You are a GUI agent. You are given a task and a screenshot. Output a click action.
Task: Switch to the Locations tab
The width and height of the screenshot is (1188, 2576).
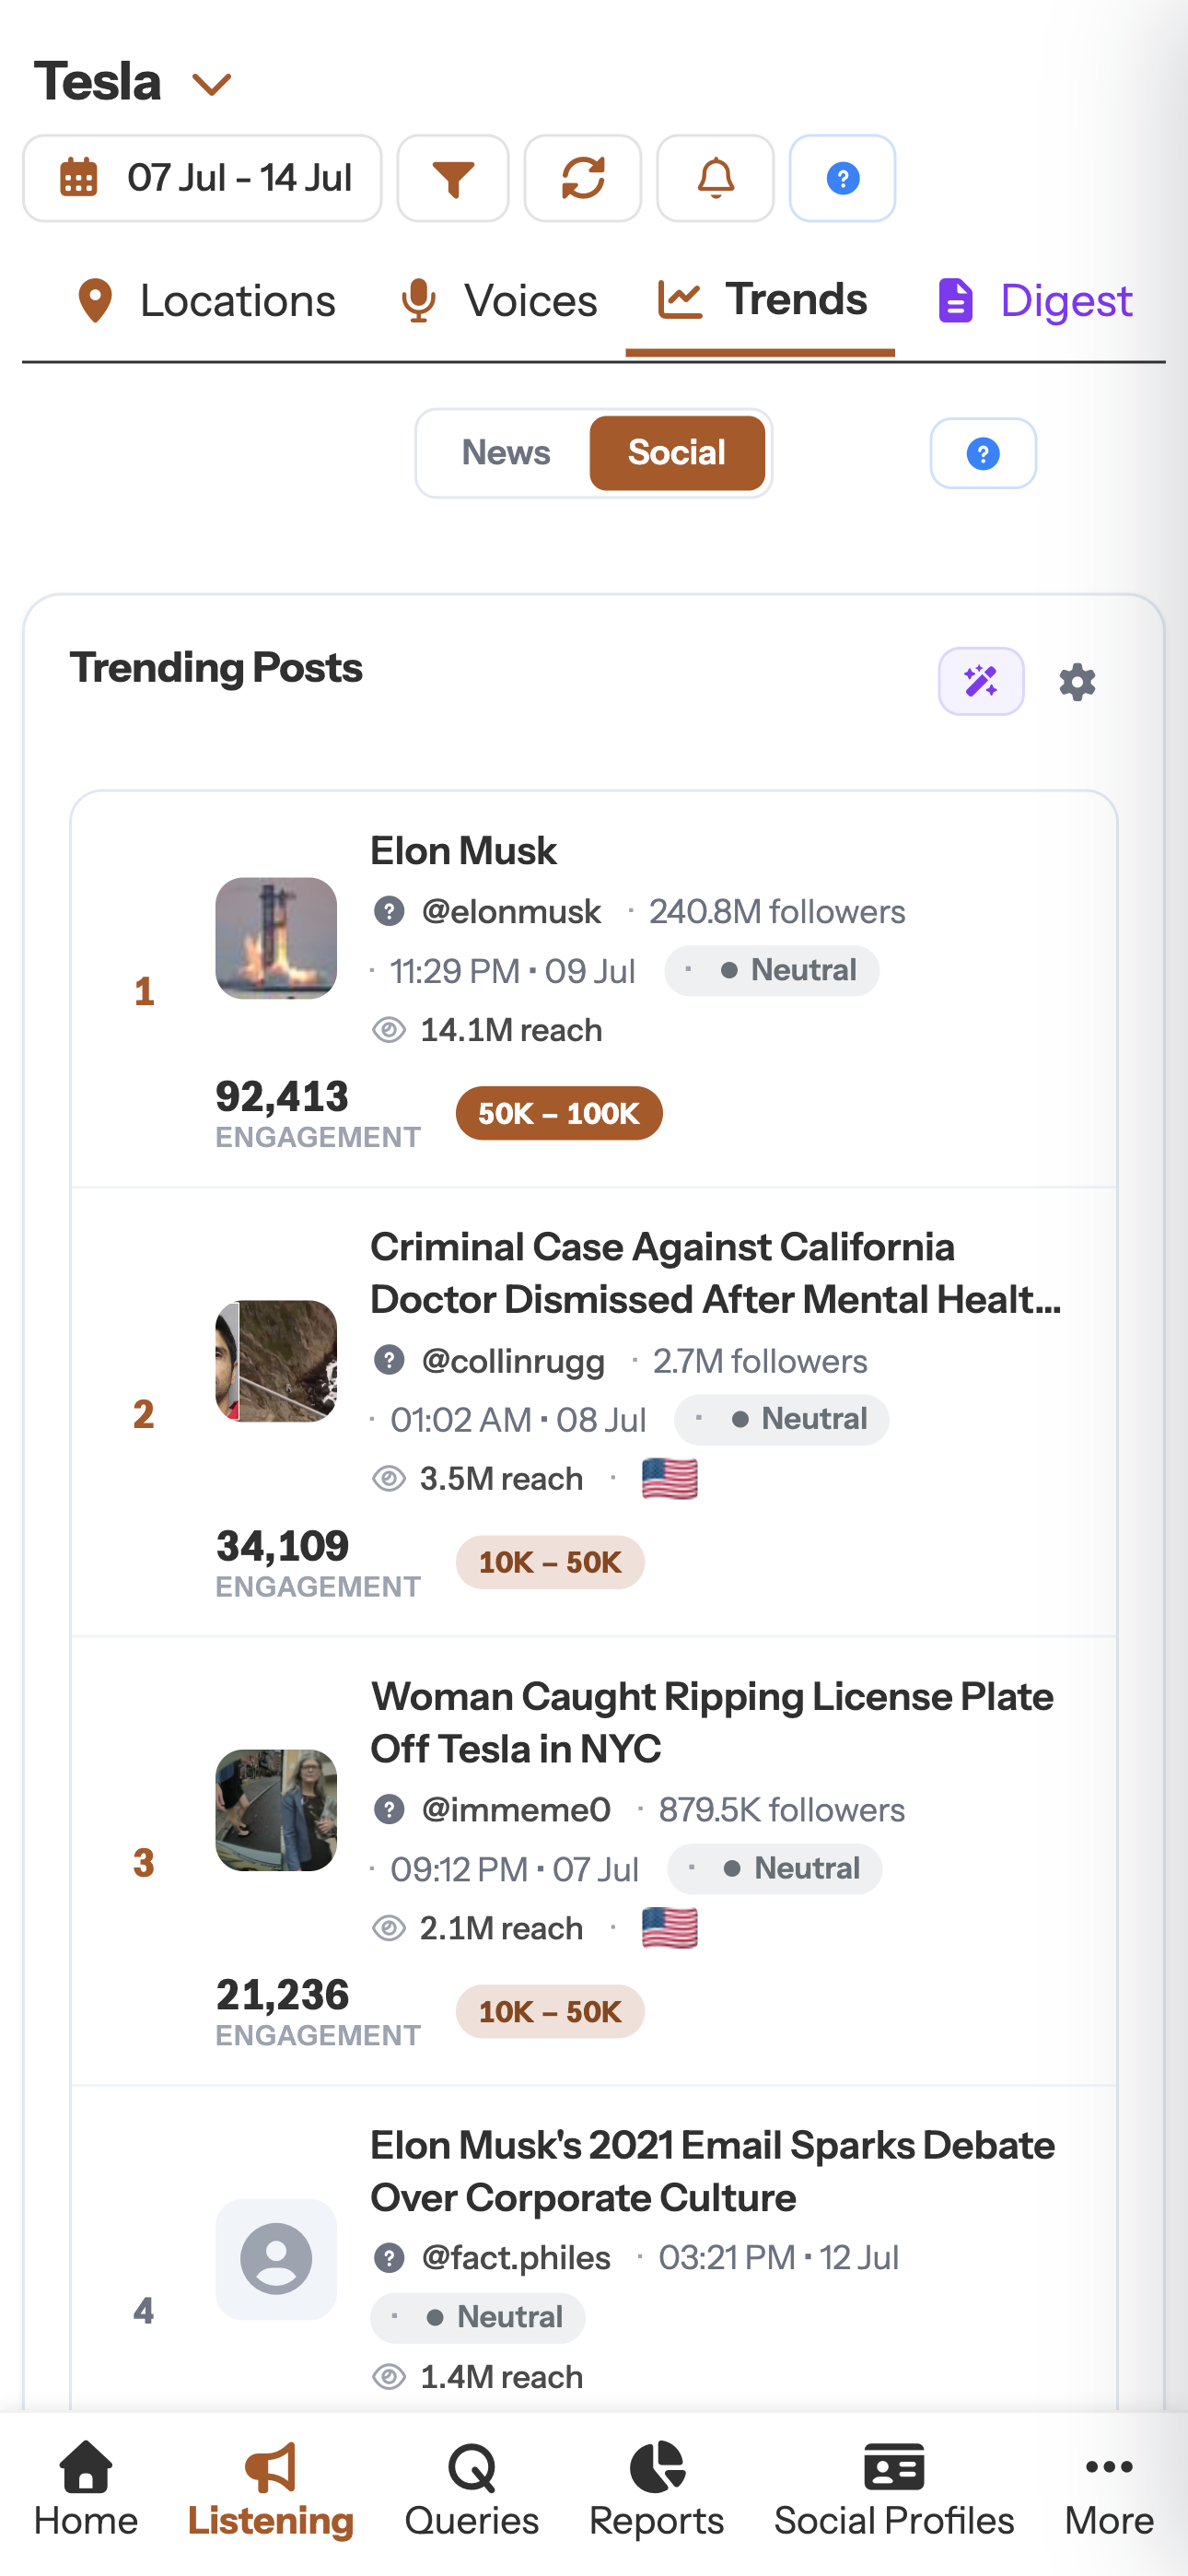coord(206,301)
